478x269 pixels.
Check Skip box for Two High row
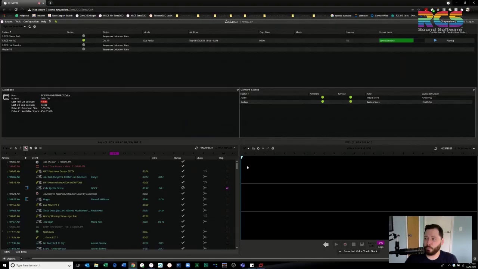[x=227, y=222]
